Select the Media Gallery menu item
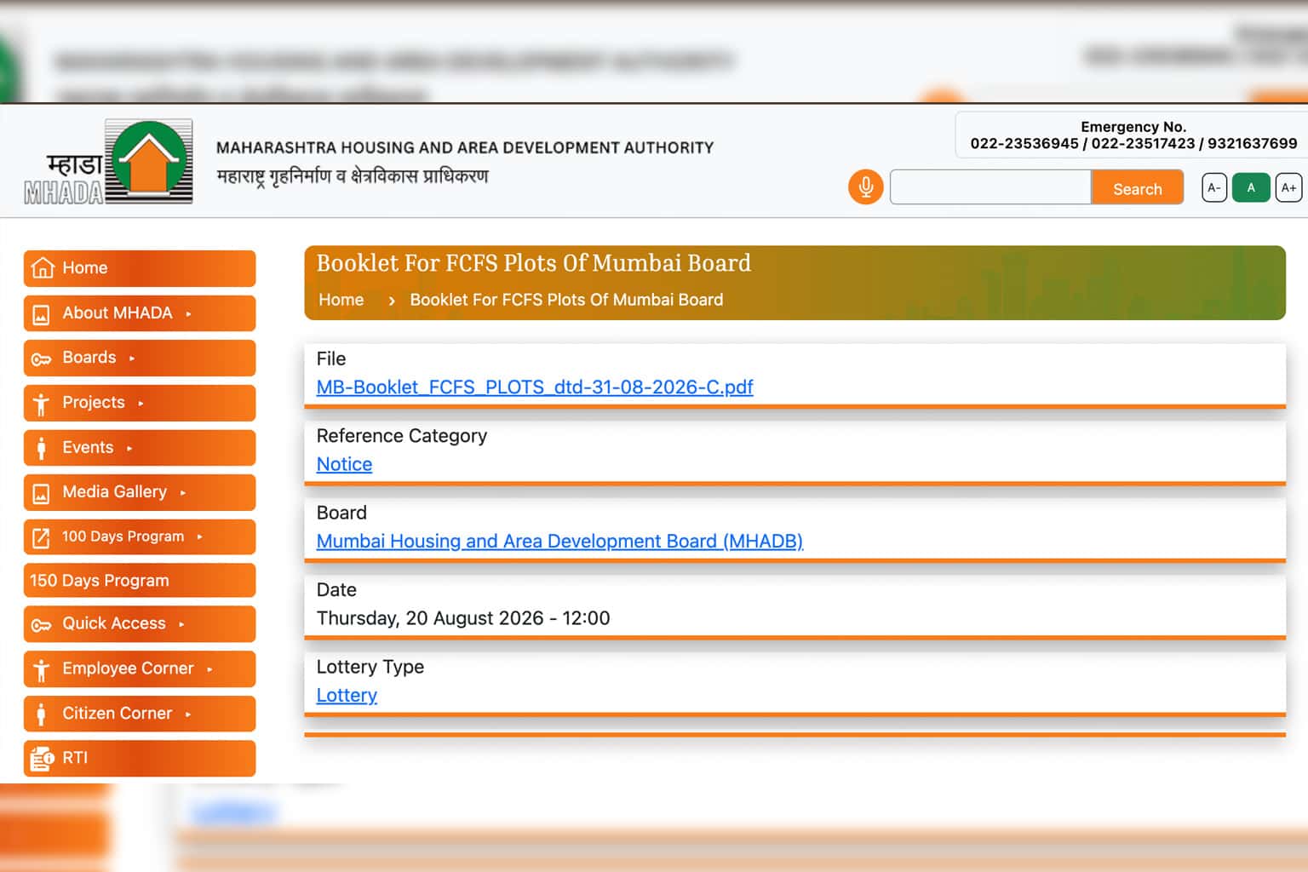The image size is (1308, 872). 140,492
